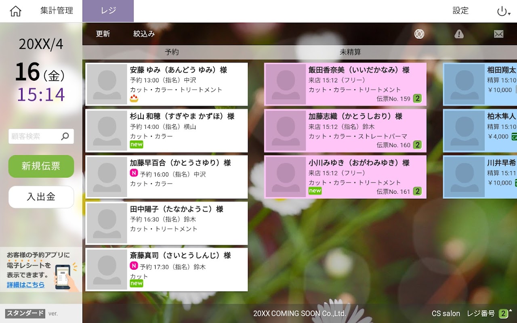Open 設定 from the top bar
The width and height of the screenshot is (517, 323).
coord(460,11)
